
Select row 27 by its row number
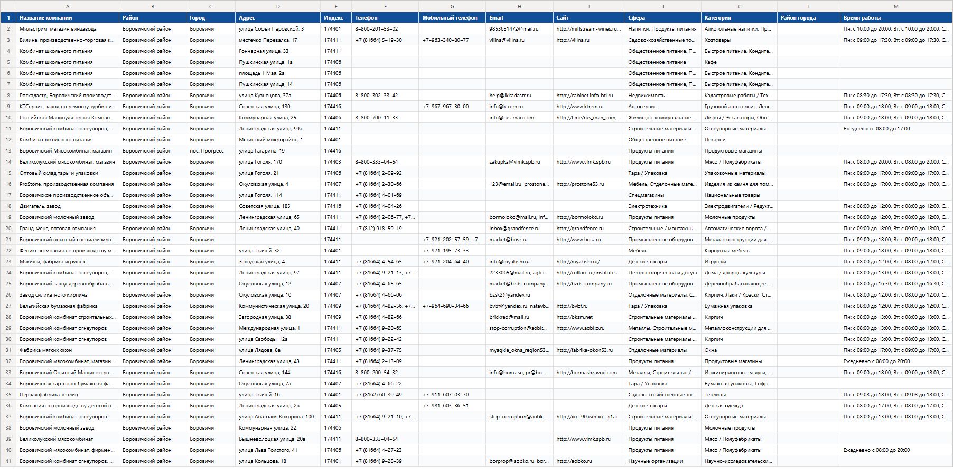coord(8,306)
